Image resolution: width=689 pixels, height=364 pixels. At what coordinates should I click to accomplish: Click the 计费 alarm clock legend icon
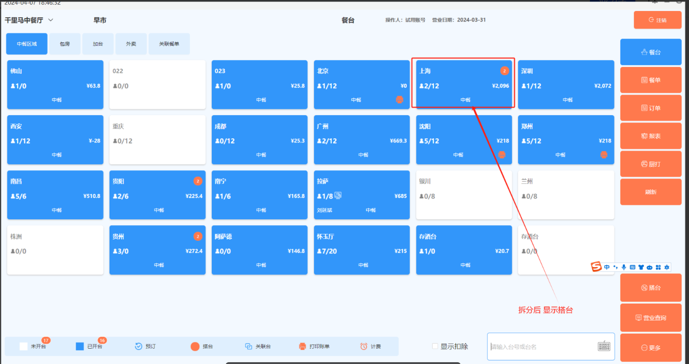[364, 346]
